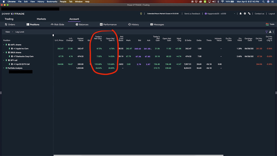Open the Orders sub-tab
This screenshot has width=277, height=156.
tap(10, 24)
